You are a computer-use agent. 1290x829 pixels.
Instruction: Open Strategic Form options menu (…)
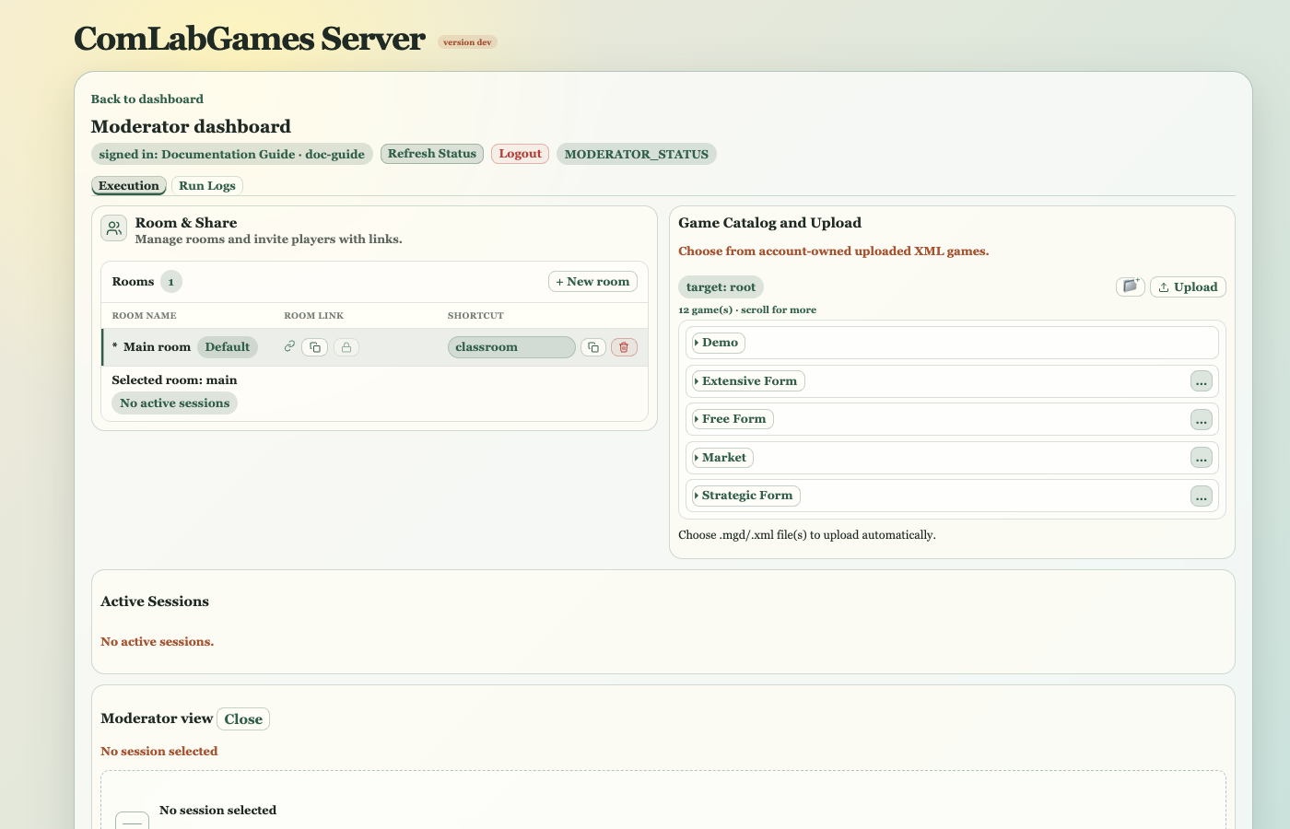pos(1202,496)
